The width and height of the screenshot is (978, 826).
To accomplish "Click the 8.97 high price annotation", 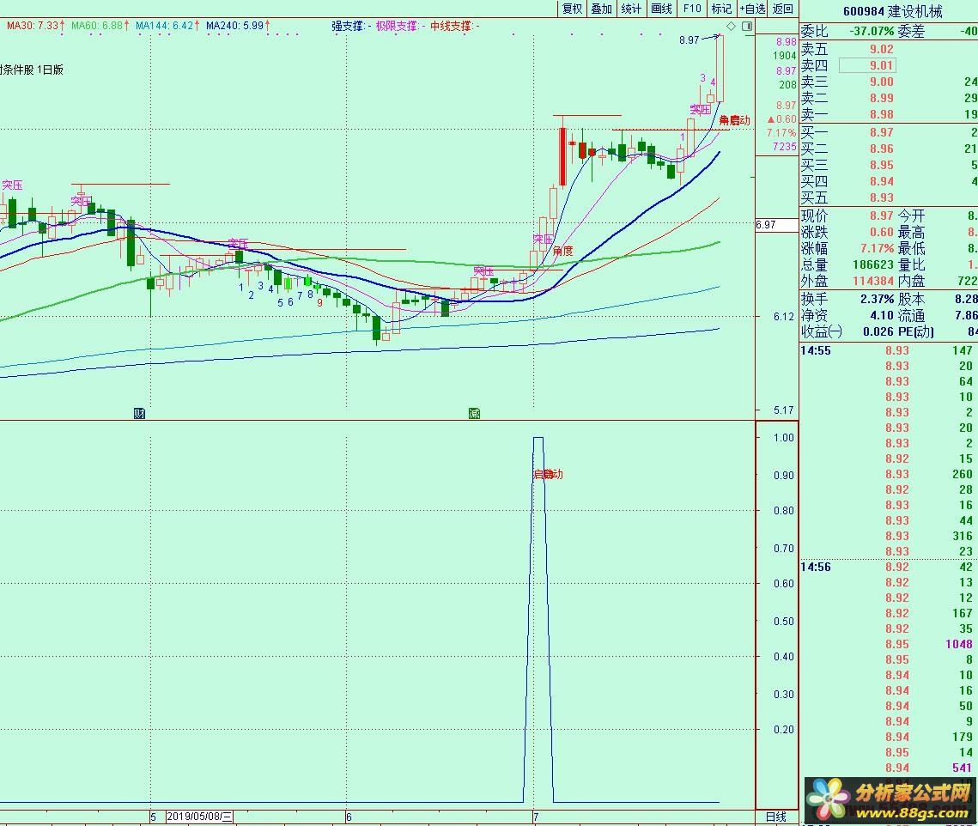I will [x=689, y=40].
